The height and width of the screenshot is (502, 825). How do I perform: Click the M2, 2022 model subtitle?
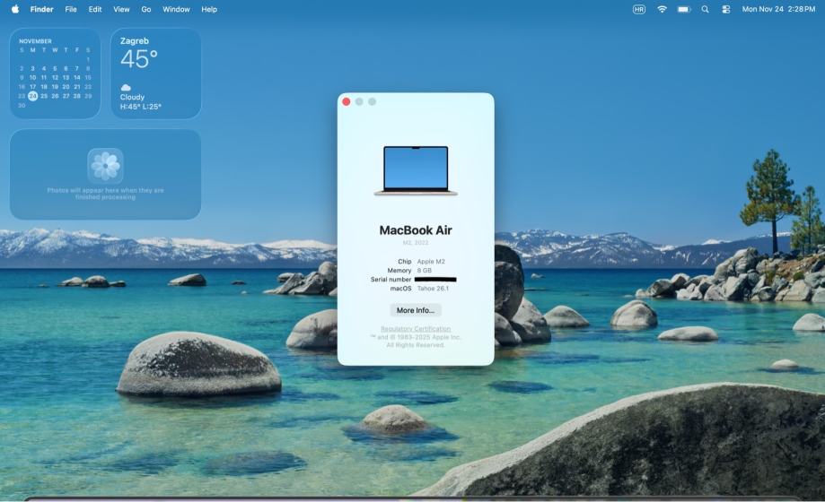[x=416, y=243]
